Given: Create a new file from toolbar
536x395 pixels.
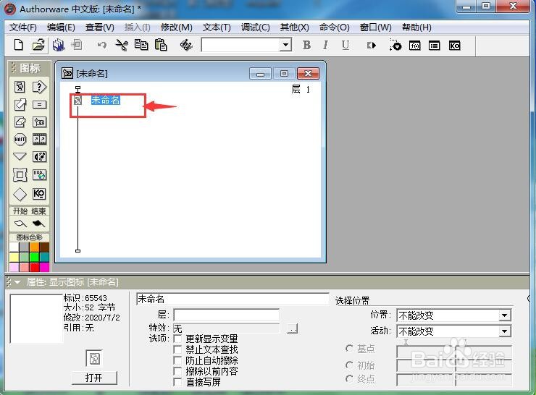Looking at the screenshot, I should point(19,45).
